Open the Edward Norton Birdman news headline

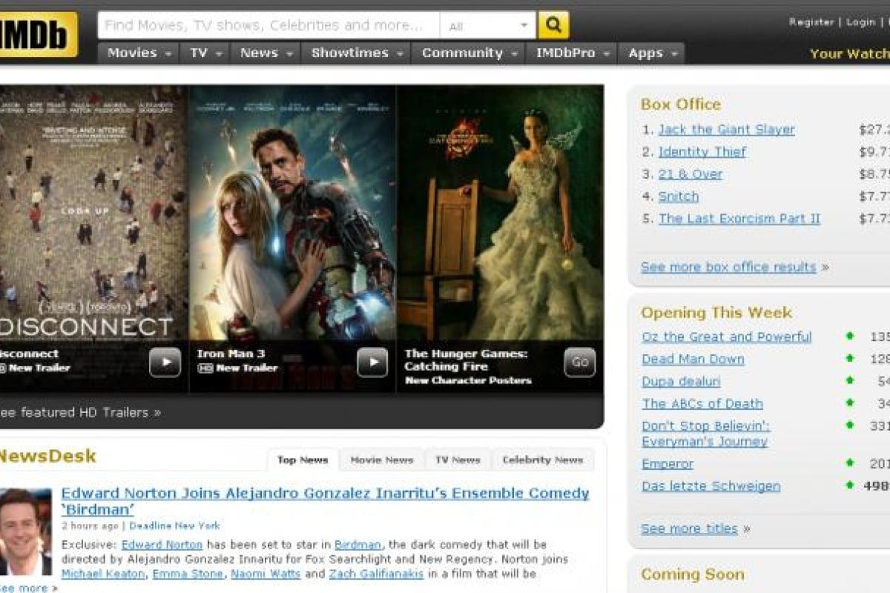point(326,493)
